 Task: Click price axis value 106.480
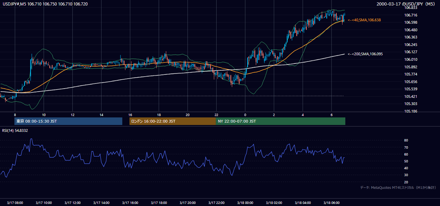point(411,30)
